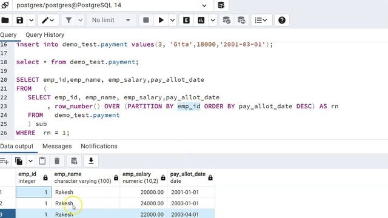
Task: Click the filter funnel icon
Action: pos(69,20)
